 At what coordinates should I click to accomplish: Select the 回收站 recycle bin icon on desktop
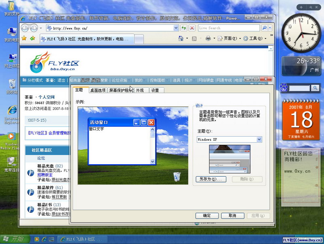coord(12,86)
